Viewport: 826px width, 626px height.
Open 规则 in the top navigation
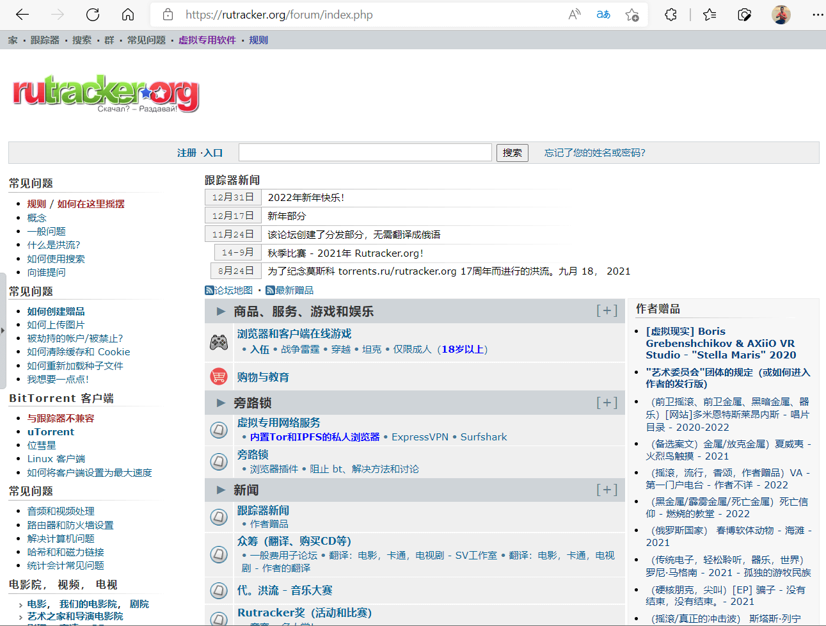tap(258, 40)
